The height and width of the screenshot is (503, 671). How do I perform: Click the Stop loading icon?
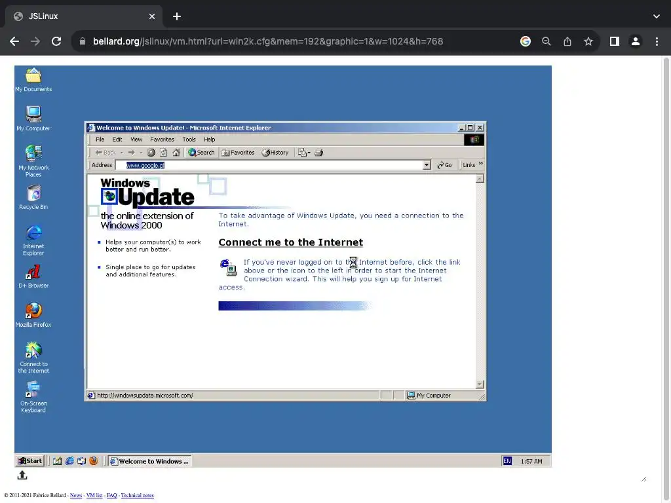pyautogui.click(x=151, y=152)
